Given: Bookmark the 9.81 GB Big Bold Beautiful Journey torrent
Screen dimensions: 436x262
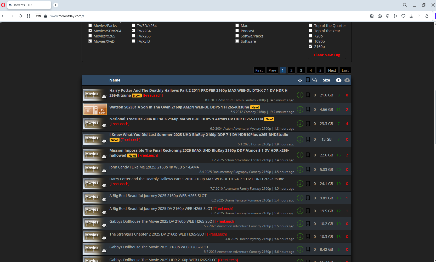Looking at the screenshot, I should 308,198.
